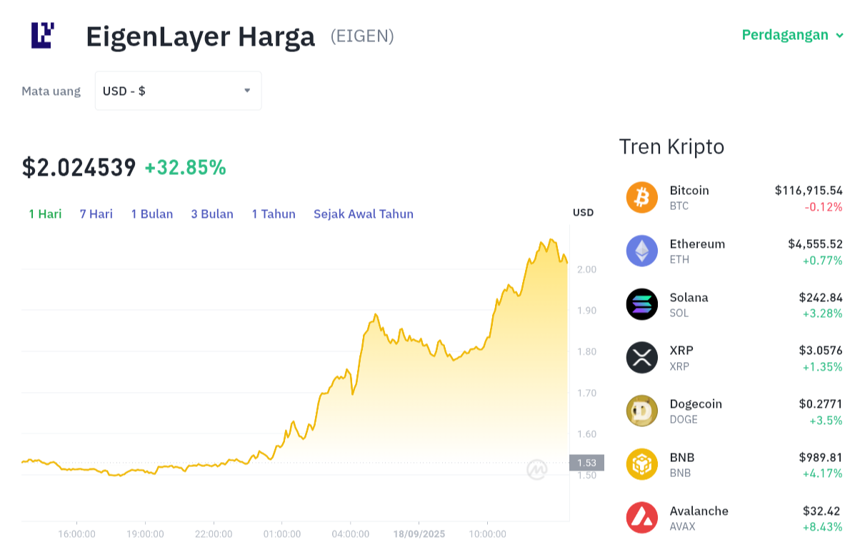The image size is (855, 547).
Task: Open the Avalanche name link
Action: [x=699, y=511]
